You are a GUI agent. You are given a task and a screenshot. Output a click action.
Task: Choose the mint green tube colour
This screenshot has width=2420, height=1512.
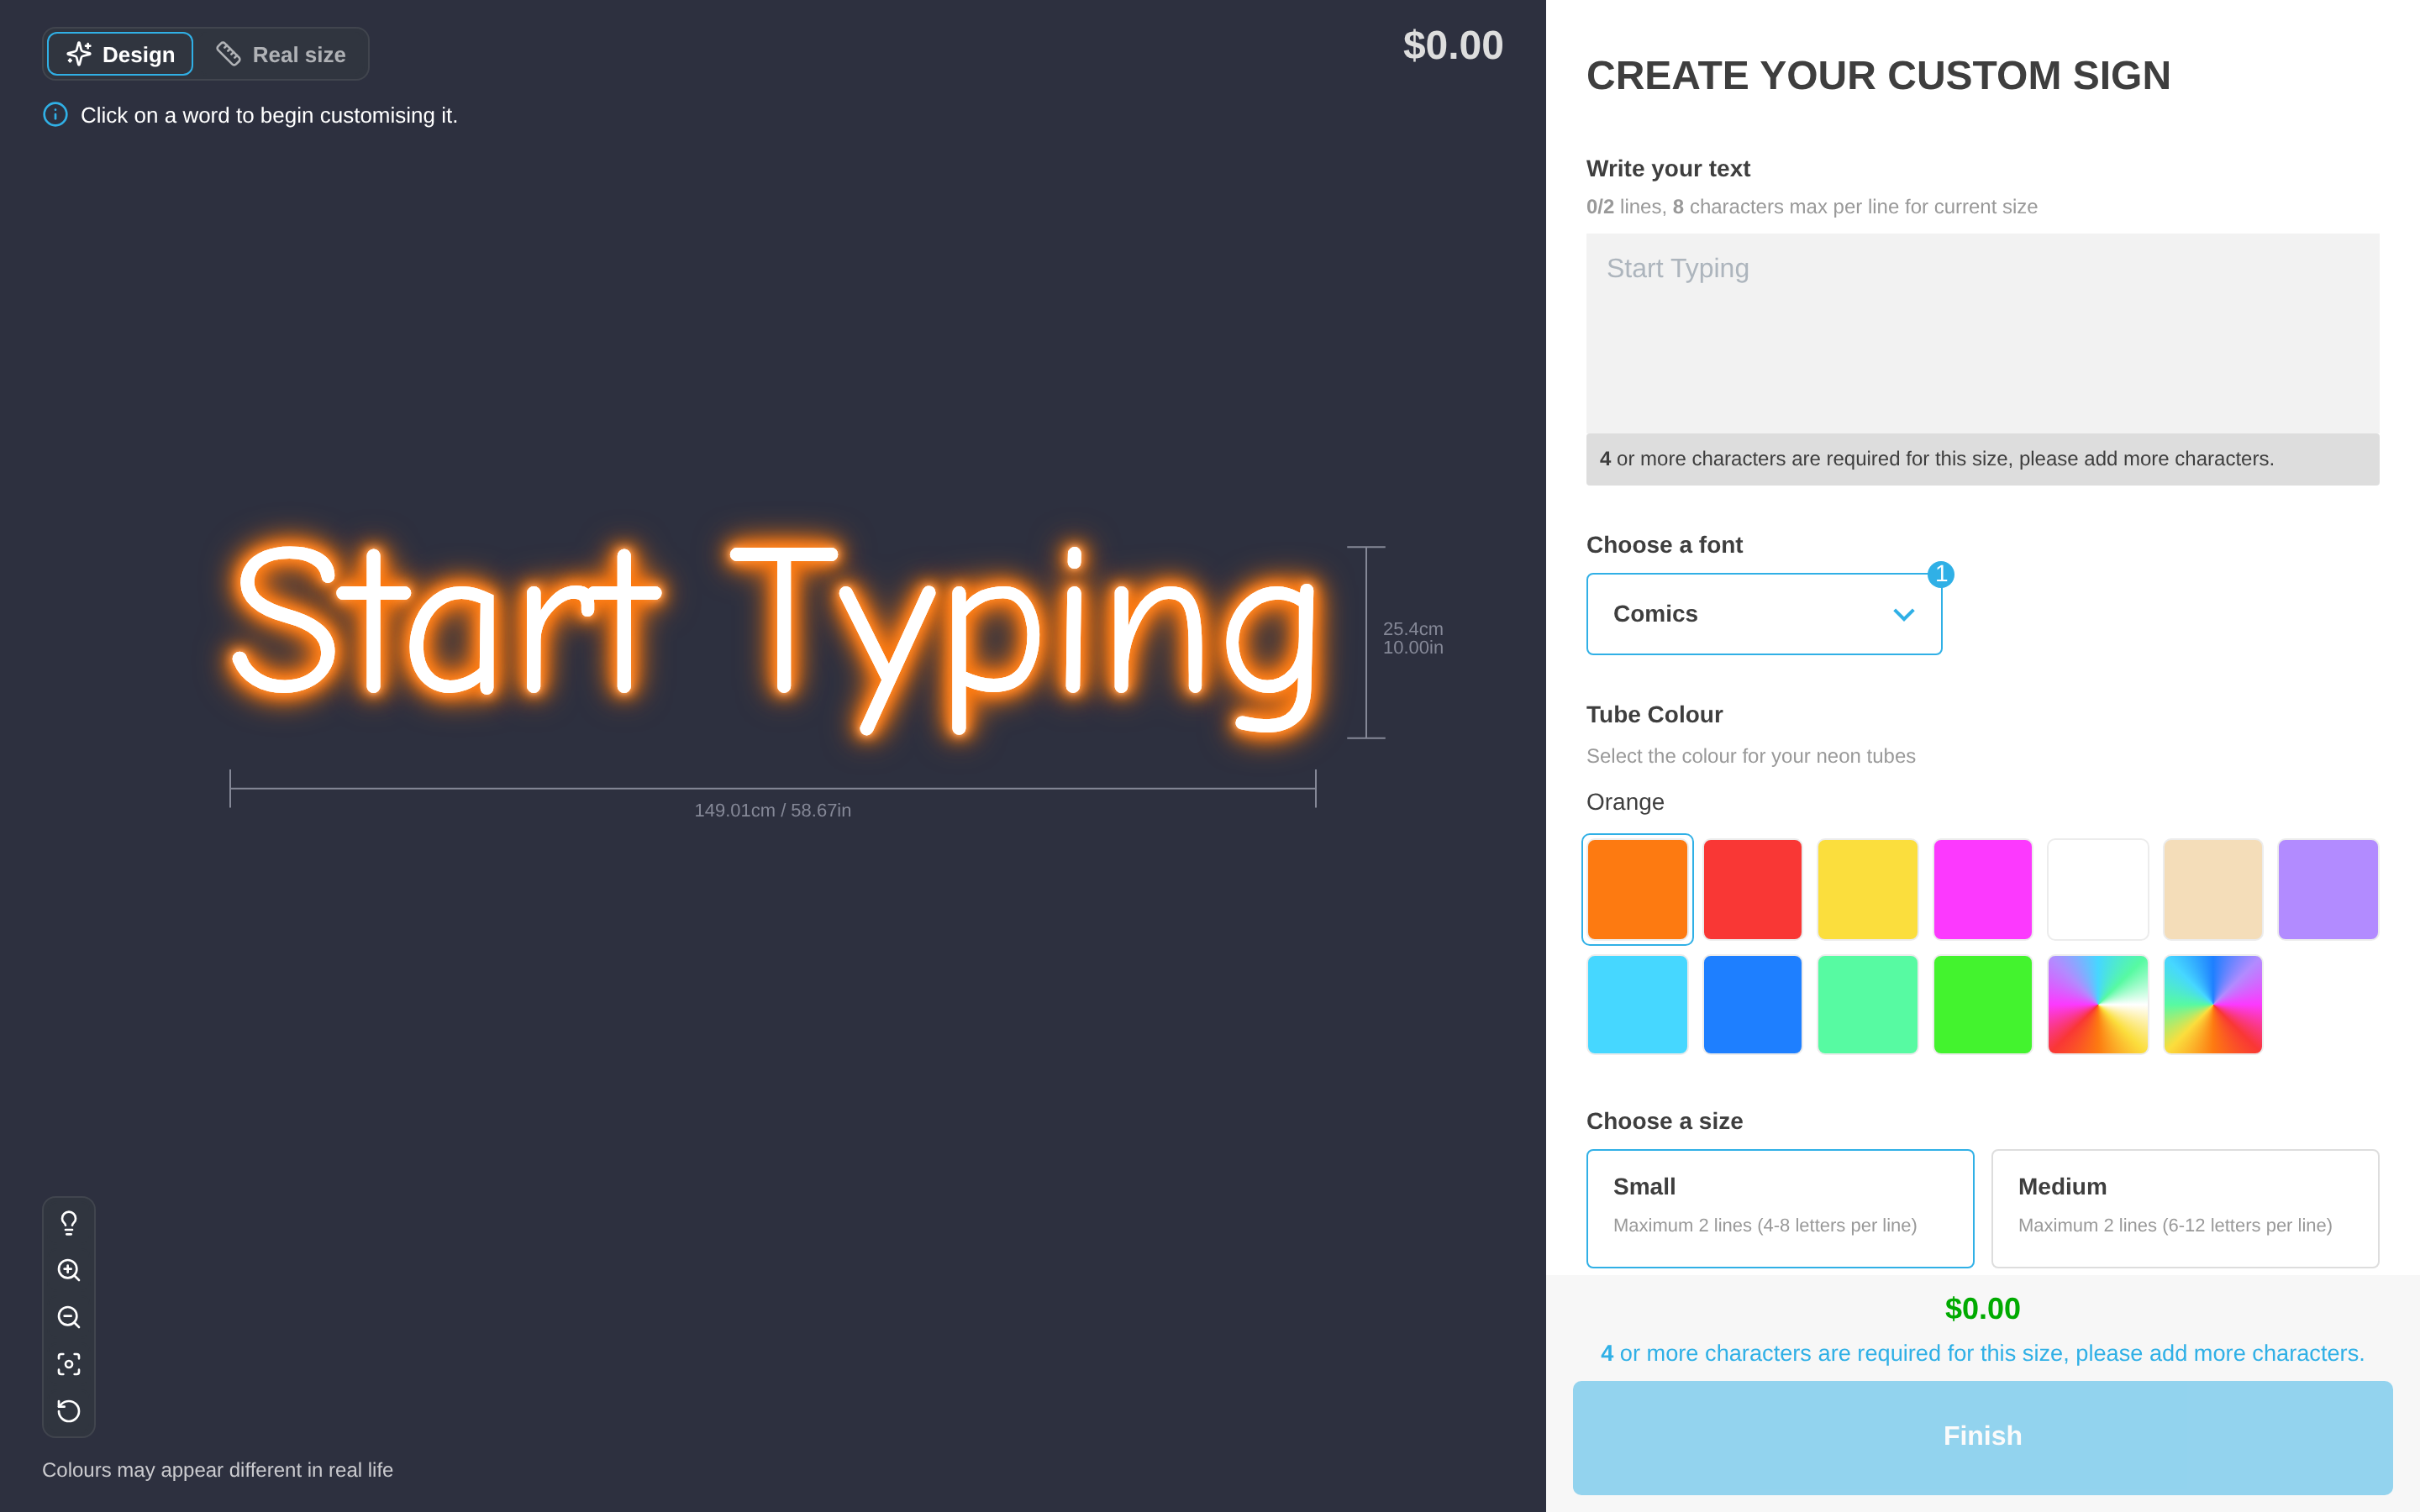1867,1004
